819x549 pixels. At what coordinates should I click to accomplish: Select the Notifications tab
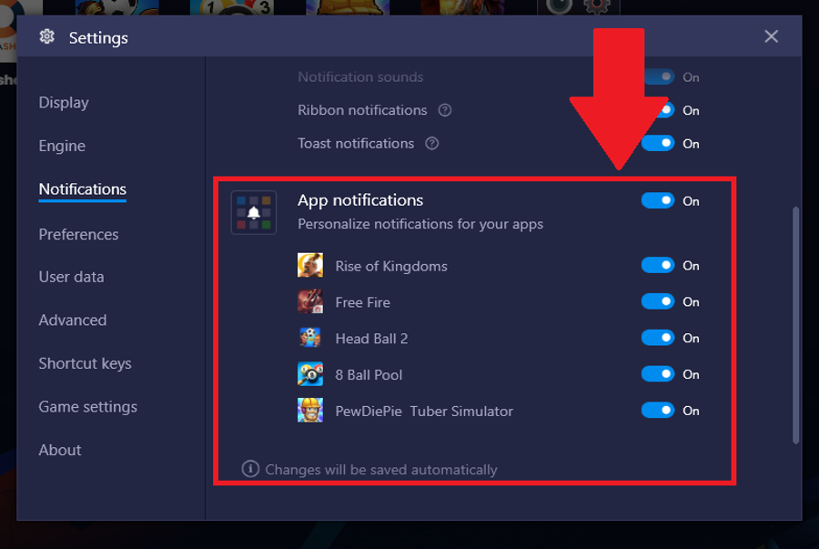point(83,189)
